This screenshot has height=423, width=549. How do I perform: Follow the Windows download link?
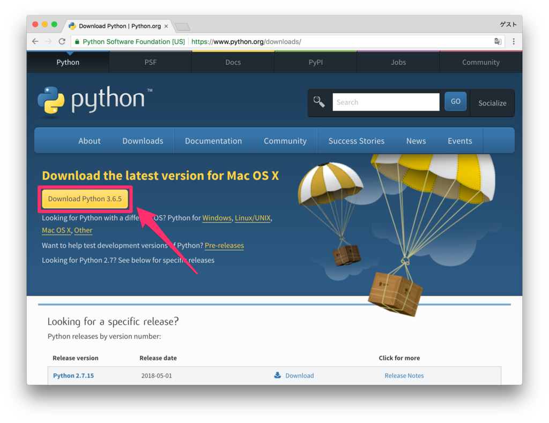coord(217,218)
